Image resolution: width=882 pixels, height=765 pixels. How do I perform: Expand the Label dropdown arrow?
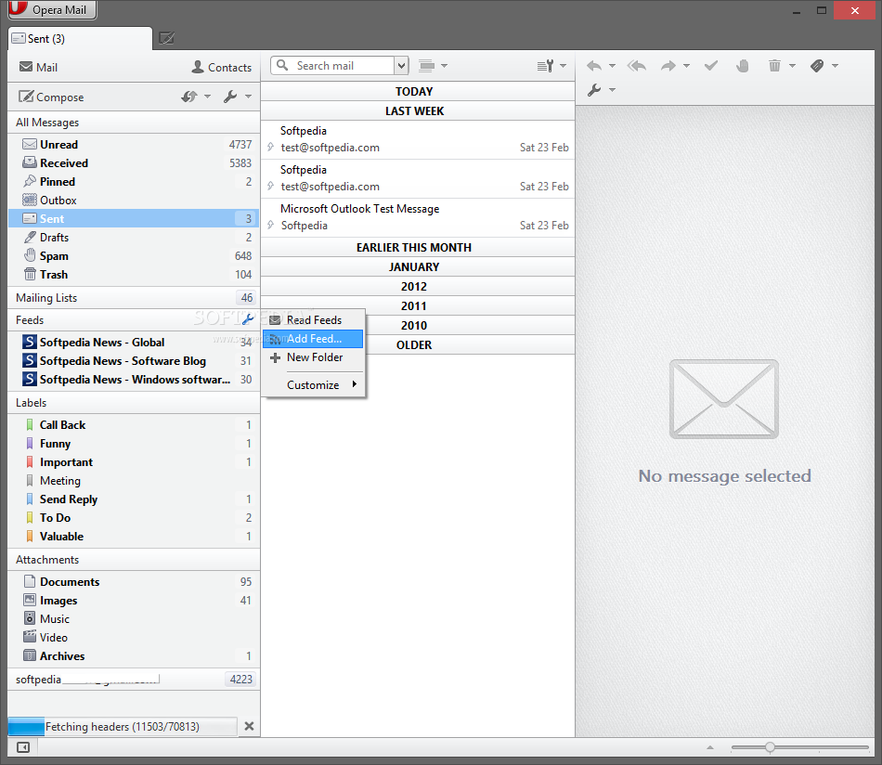point(835,66)
